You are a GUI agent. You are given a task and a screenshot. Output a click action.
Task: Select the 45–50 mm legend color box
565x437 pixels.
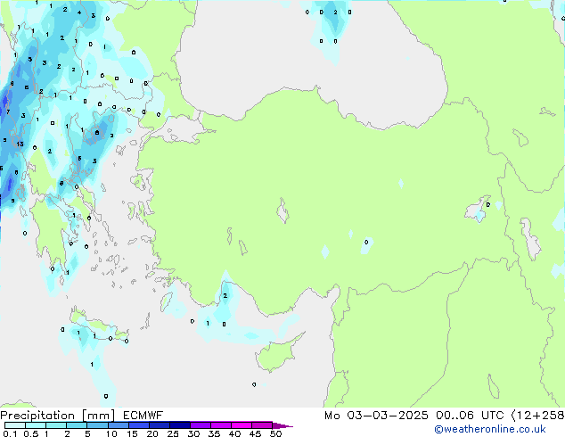pos(262,425)
